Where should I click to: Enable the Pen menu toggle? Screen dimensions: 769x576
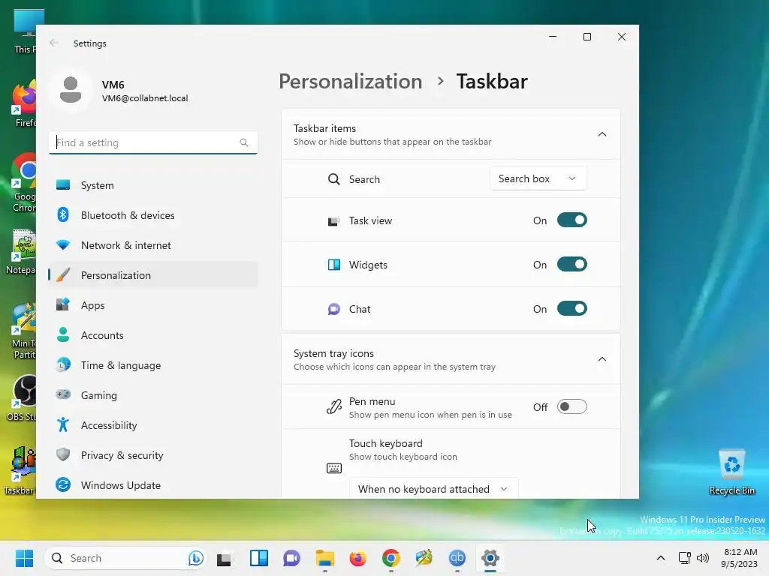click(x=571, y=407)
